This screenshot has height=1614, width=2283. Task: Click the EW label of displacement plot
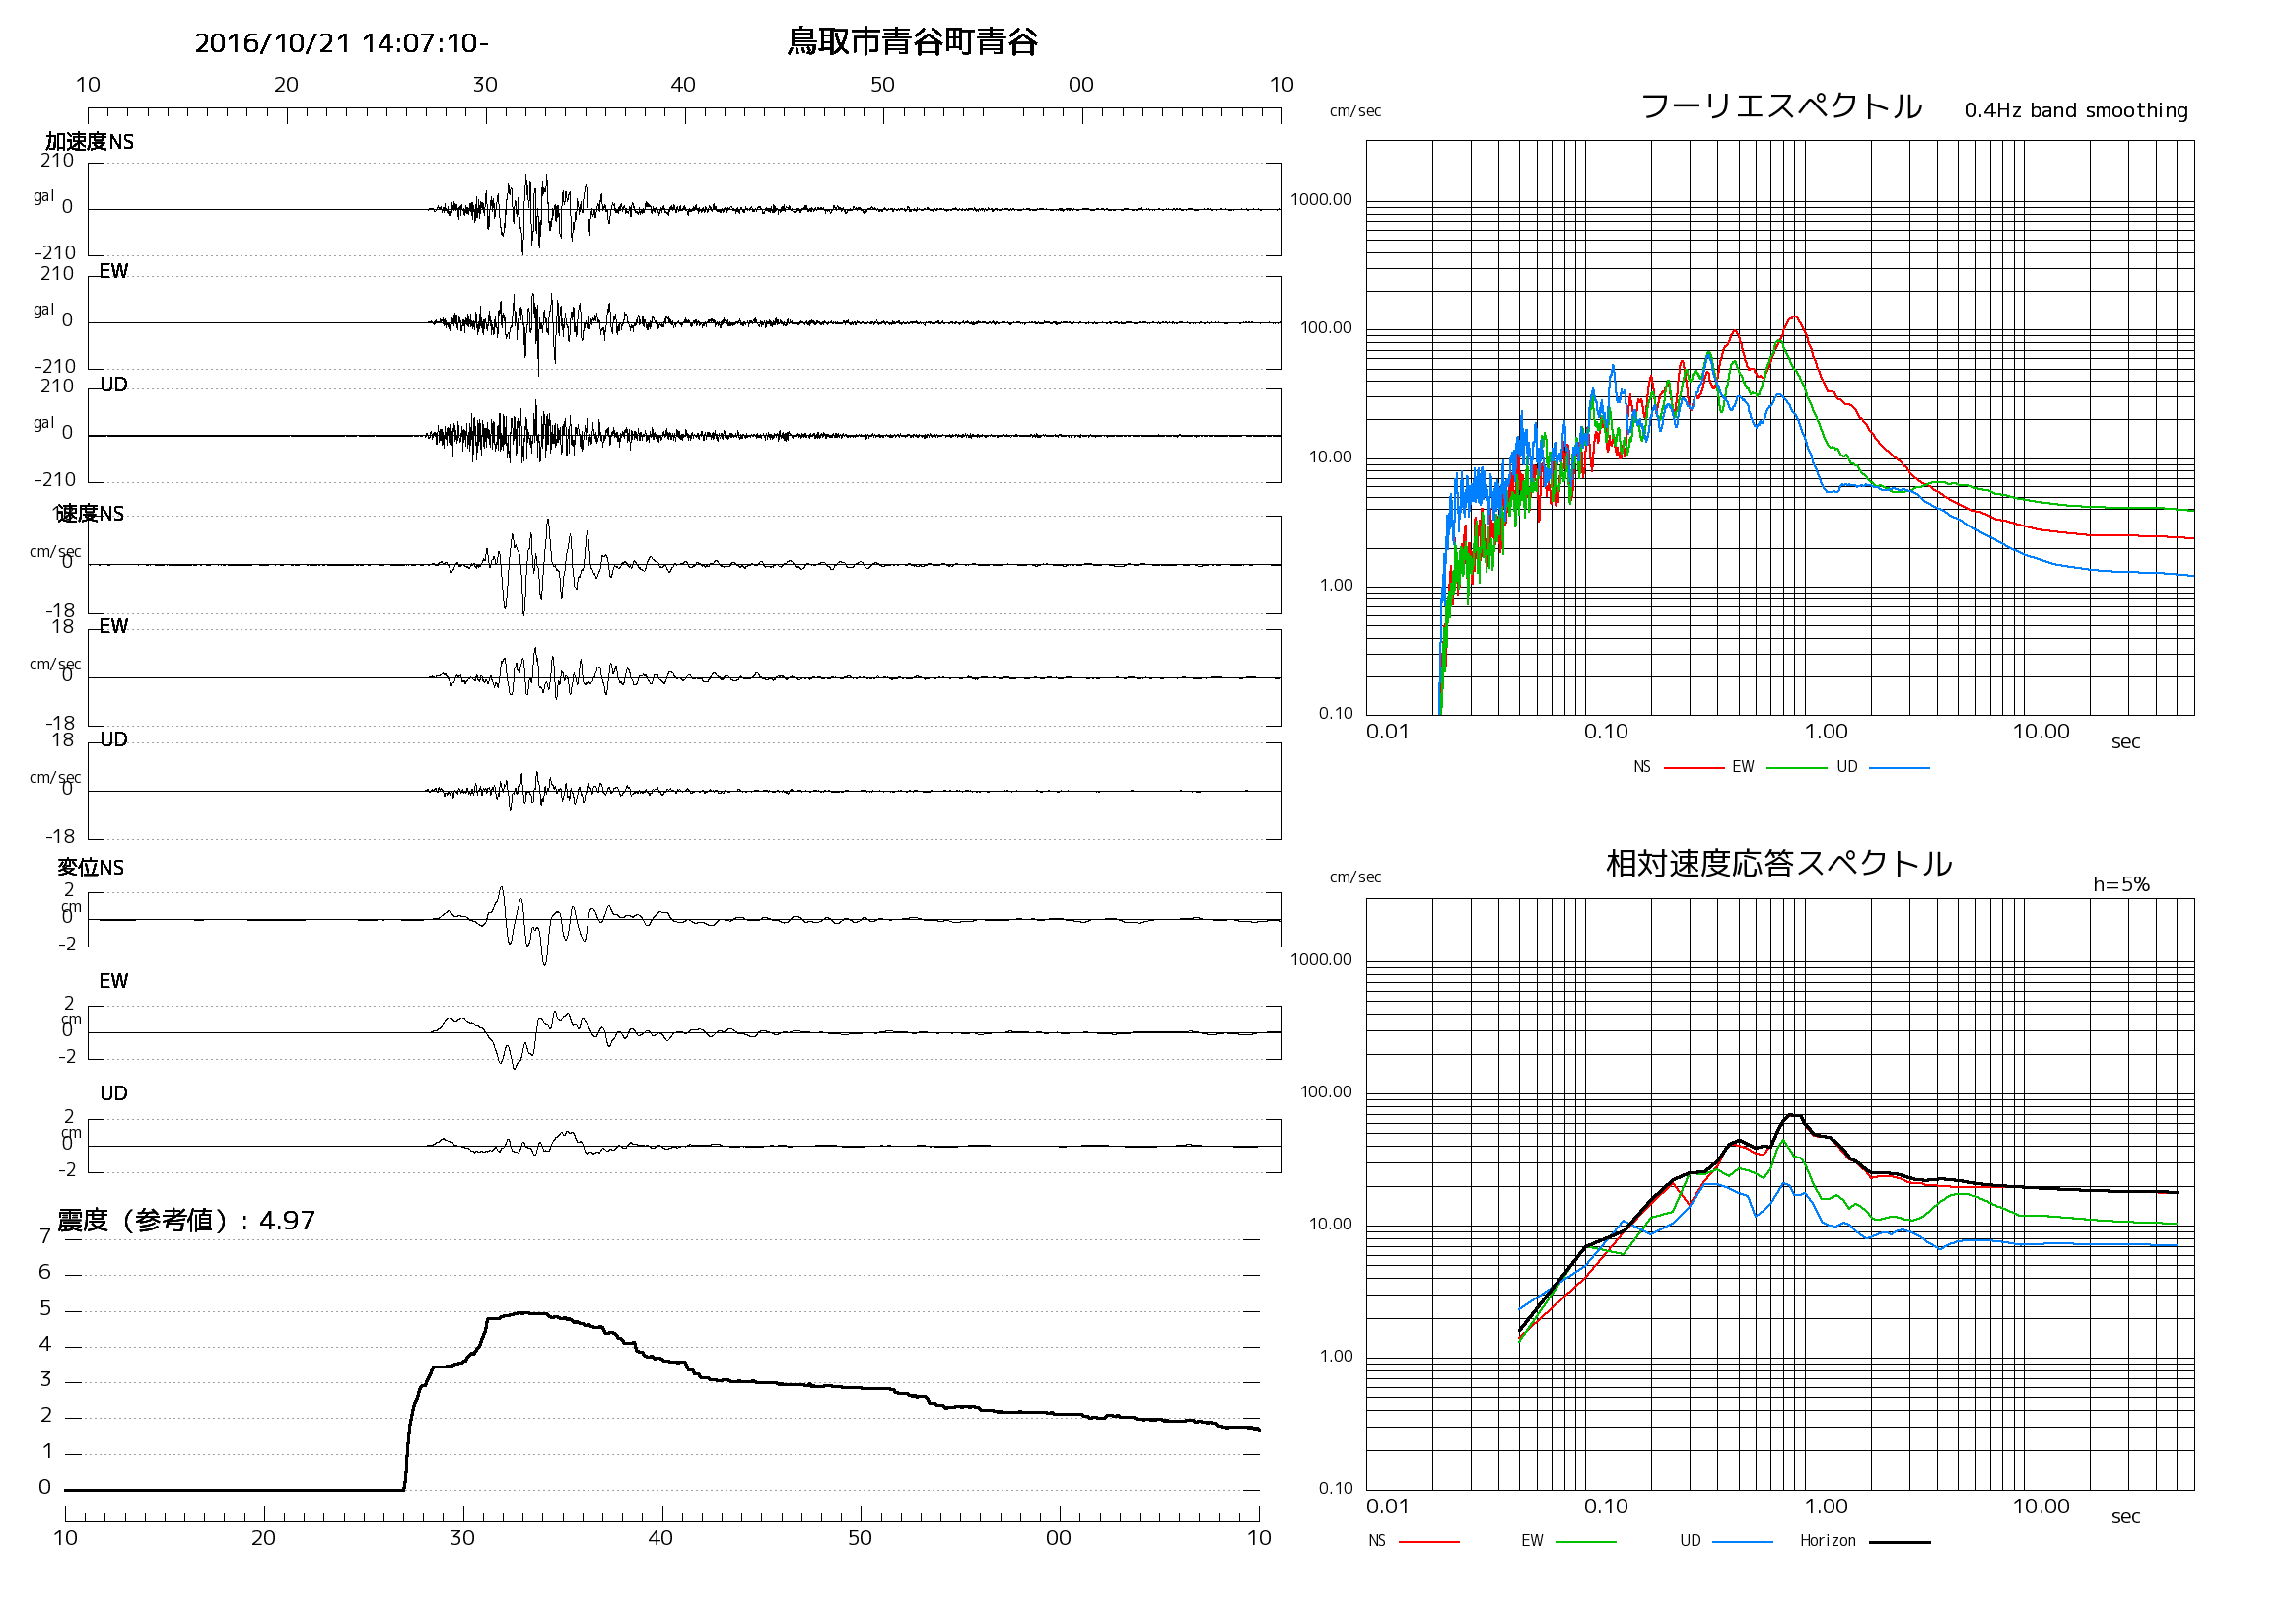click(113, 981)
